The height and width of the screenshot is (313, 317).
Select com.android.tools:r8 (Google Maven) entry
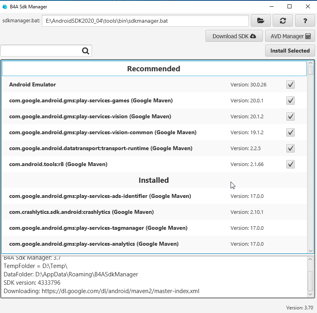58,164
